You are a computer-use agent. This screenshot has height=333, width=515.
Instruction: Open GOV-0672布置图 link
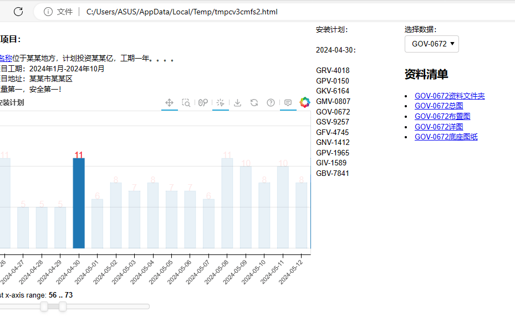coord(442,116)
